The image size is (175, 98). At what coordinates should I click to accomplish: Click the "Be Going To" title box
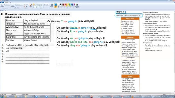coord(129,16)
